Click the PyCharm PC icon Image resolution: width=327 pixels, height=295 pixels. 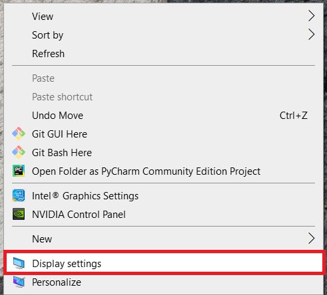coord(19,171)
